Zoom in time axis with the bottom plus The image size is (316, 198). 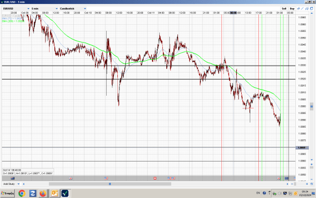point(307,184)
